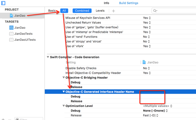Switch filter to Basic settings
Screen dimensions: 196x120
[52, 11]
